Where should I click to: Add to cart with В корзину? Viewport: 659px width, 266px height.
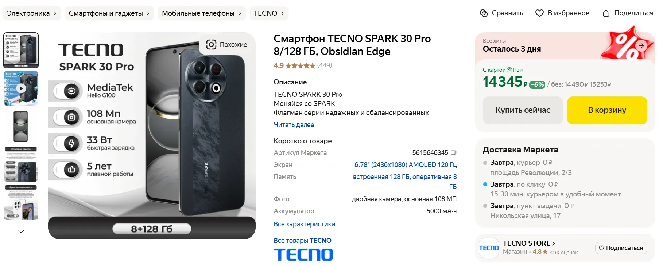point(607,110)
